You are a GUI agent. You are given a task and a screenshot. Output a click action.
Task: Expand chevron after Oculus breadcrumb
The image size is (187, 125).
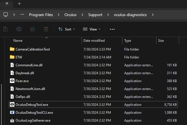82,15
